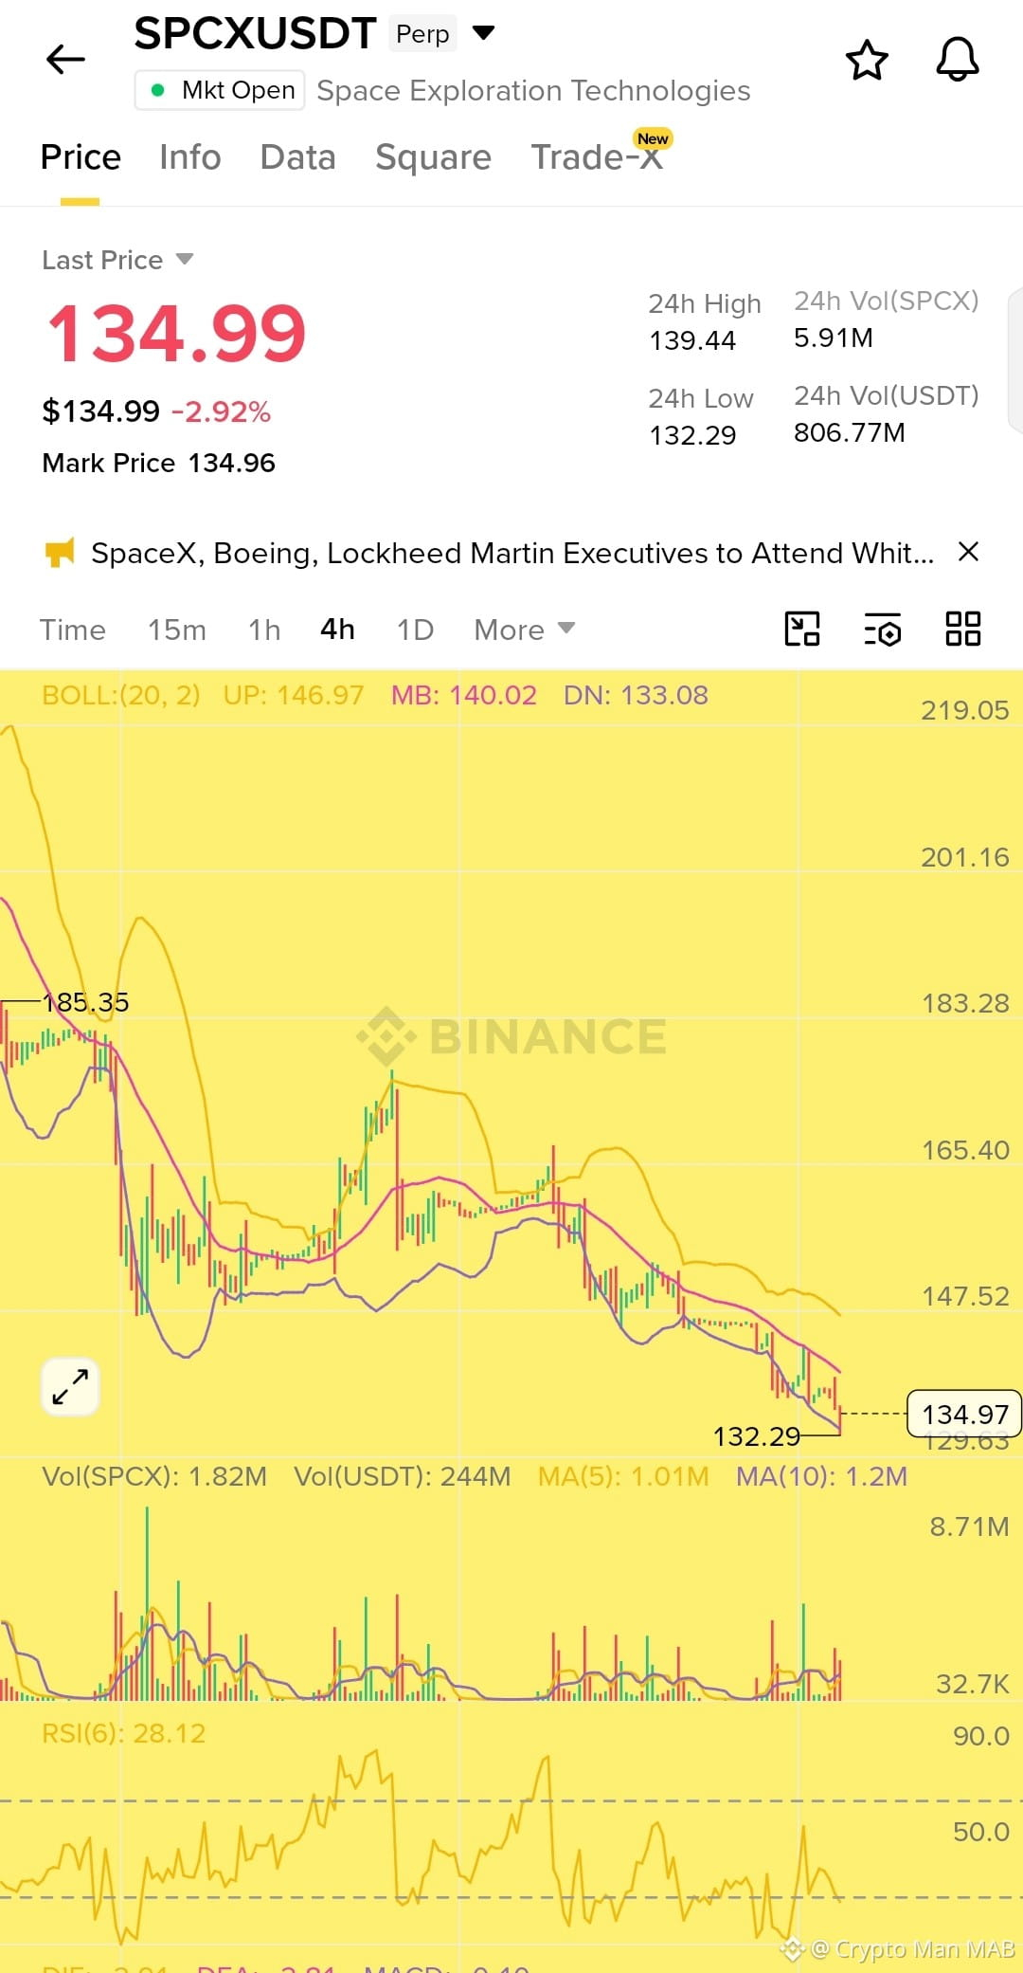The image size is (1023, 1973).
Task: Tap the 132.29 low marker on chart
Action: tap(757, 1436)
